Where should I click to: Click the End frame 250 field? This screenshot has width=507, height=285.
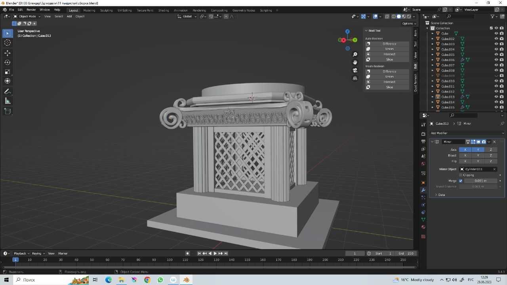tap(406, 253)
